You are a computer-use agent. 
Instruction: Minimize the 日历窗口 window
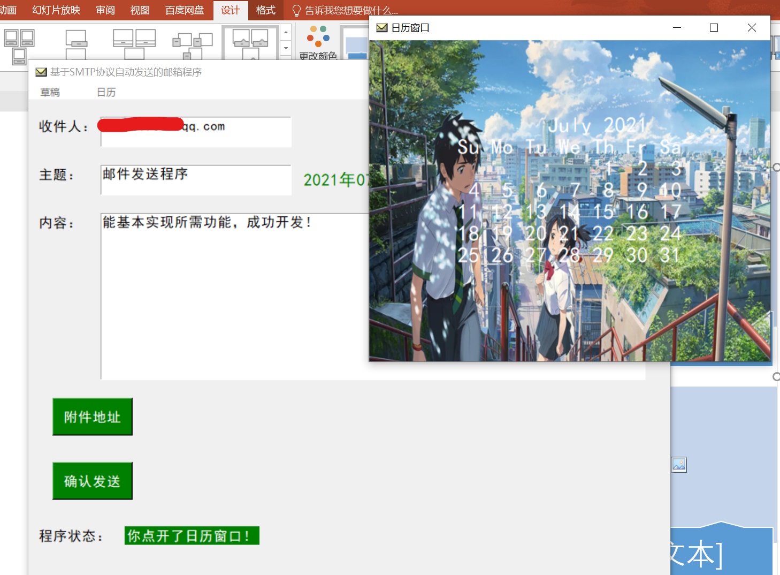677,28
